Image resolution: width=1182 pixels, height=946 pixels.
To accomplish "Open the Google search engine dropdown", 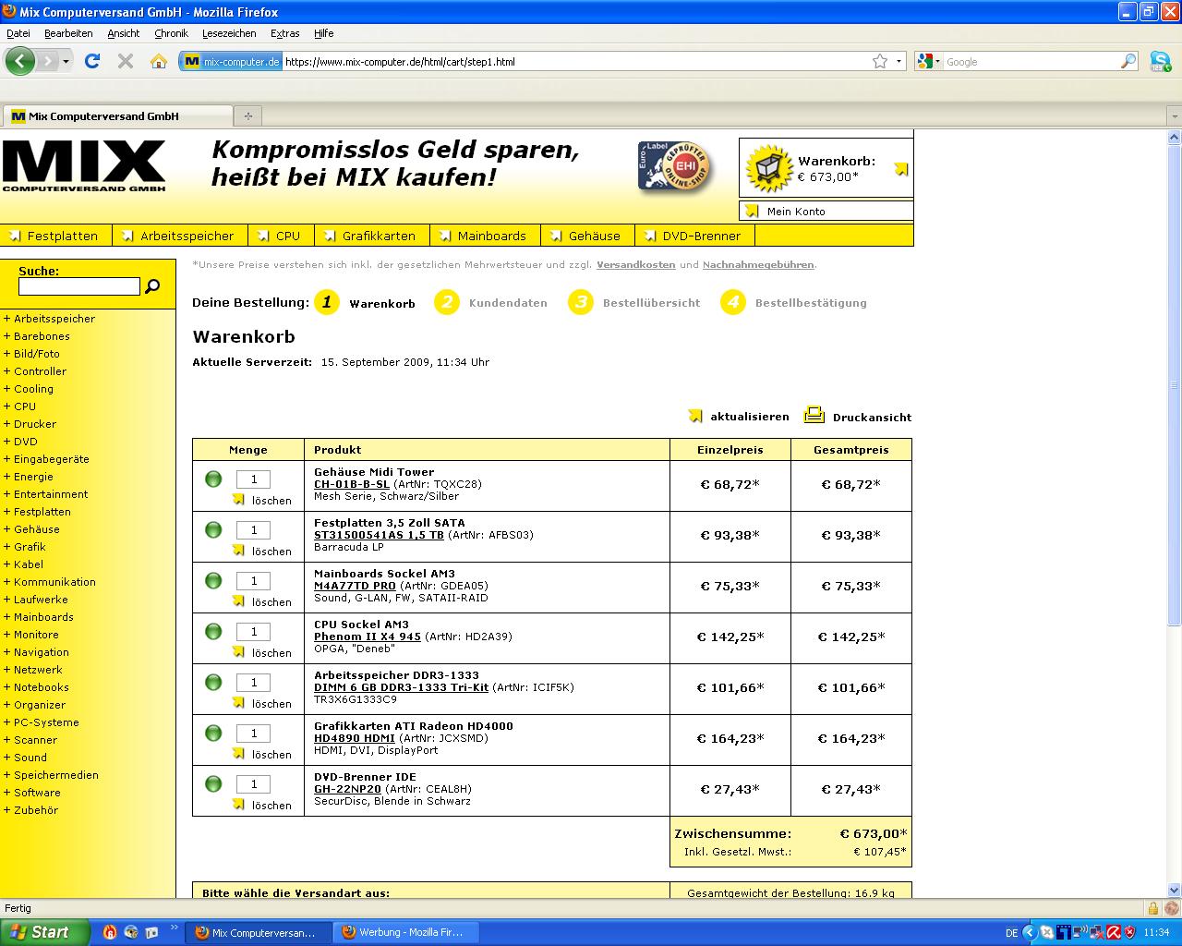I will click(929, 61).
